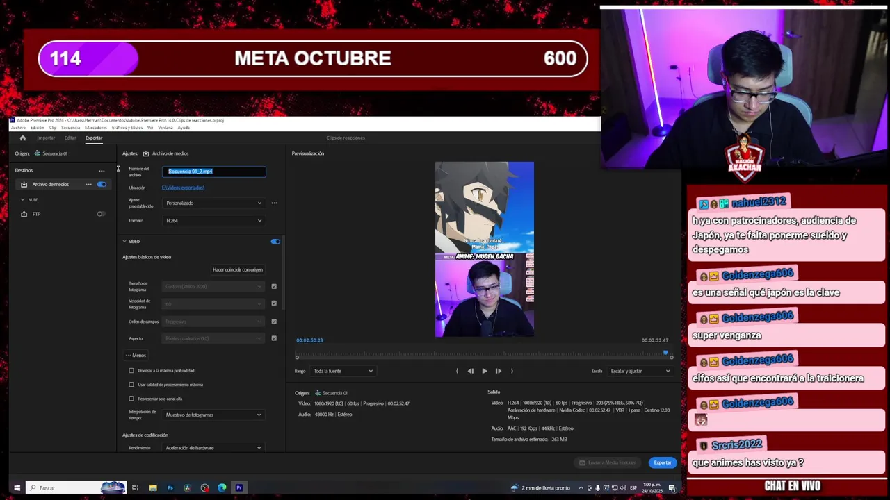Play the export preview
Image resolution: width=890 pixels, height=500 pixels.
pos(485,371)
